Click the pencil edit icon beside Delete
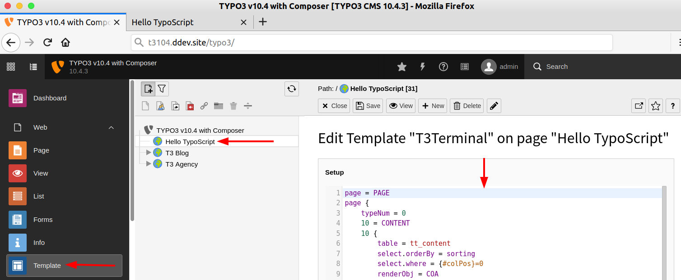 (494, 106)
